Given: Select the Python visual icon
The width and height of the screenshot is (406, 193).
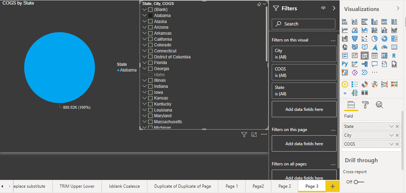Looking at the screenshot, I should (345, 64).
